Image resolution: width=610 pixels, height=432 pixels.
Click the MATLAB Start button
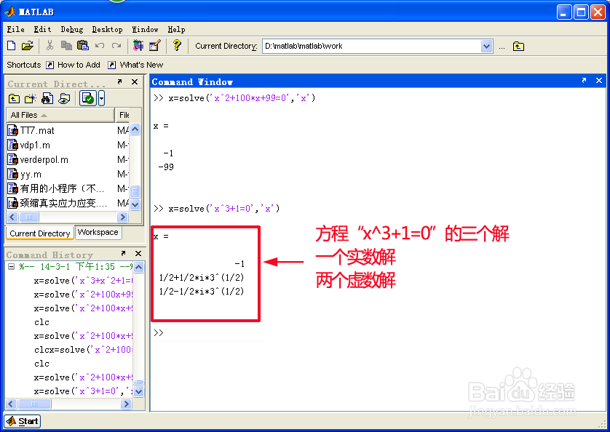coord(22,421)
